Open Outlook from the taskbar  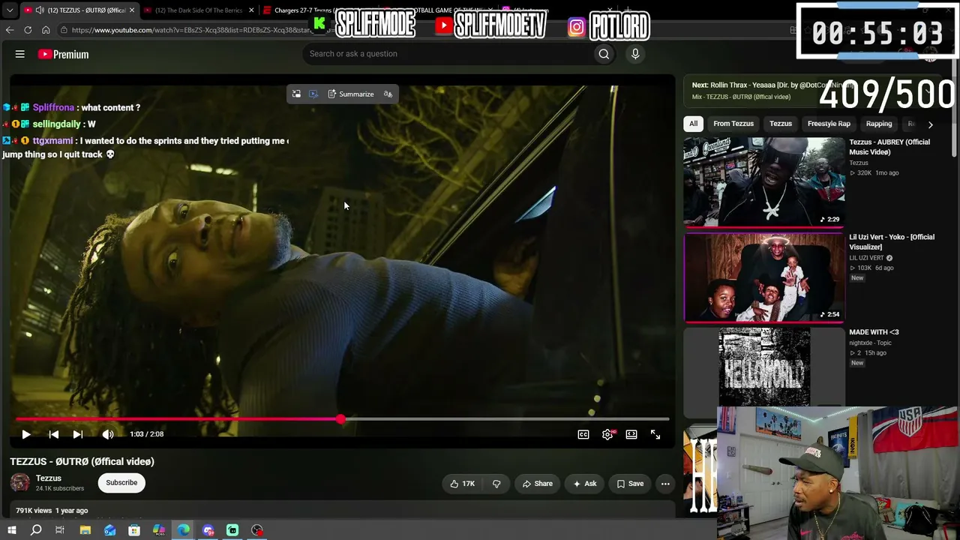tap(110, 531)
